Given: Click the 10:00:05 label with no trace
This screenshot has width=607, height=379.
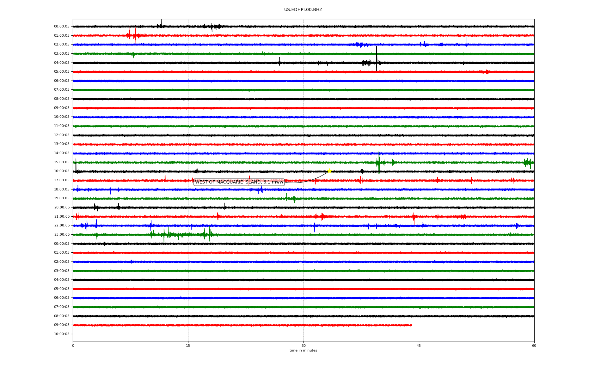Looking at the screenshot, I should pos(62,334).
